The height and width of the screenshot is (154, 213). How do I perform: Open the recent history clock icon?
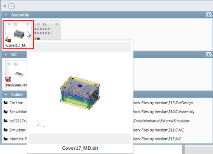tap(12, 6)
